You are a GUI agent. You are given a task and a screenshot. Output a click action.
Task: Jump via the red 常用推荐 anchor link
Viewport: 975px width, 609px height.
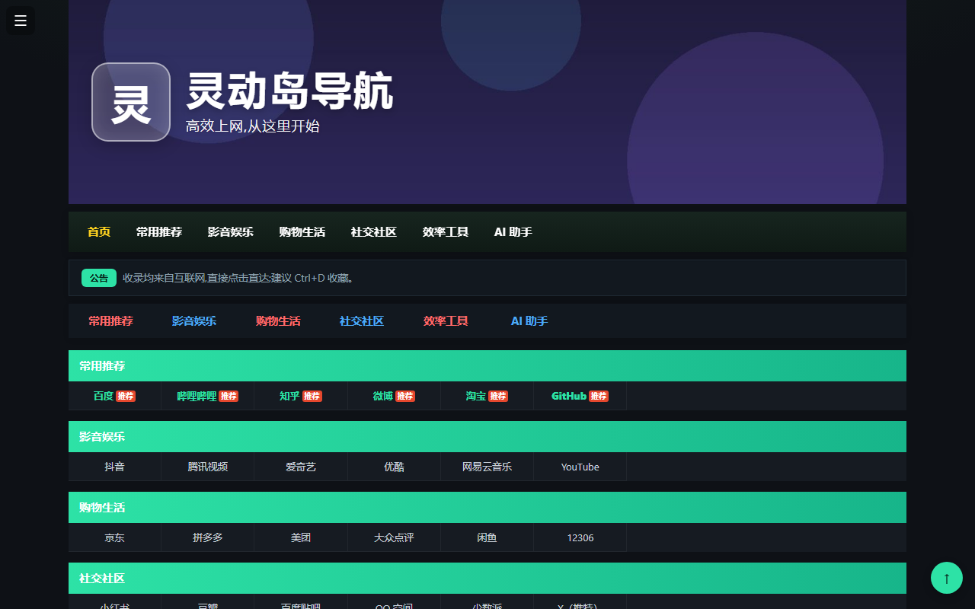[x=110, y=321]
